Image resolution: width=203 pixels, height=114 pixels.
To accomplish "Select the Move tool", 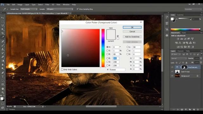I will [3, 18].
